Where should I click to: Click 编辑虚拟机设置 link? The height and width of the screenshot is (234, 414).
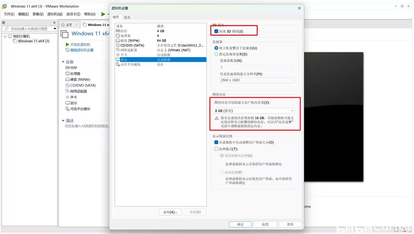[82, 50]
